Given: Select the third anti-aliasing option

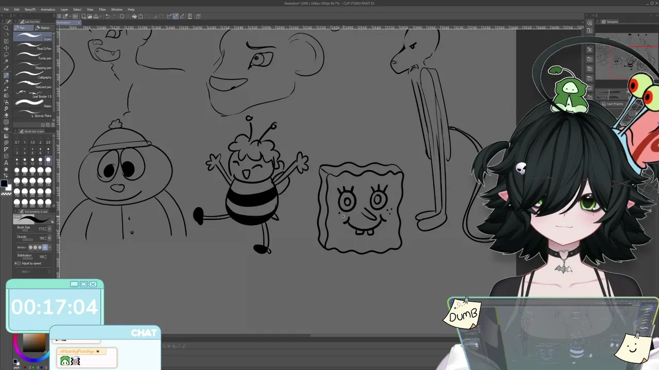Looking at the screenshot, I should tap(40, 247).
